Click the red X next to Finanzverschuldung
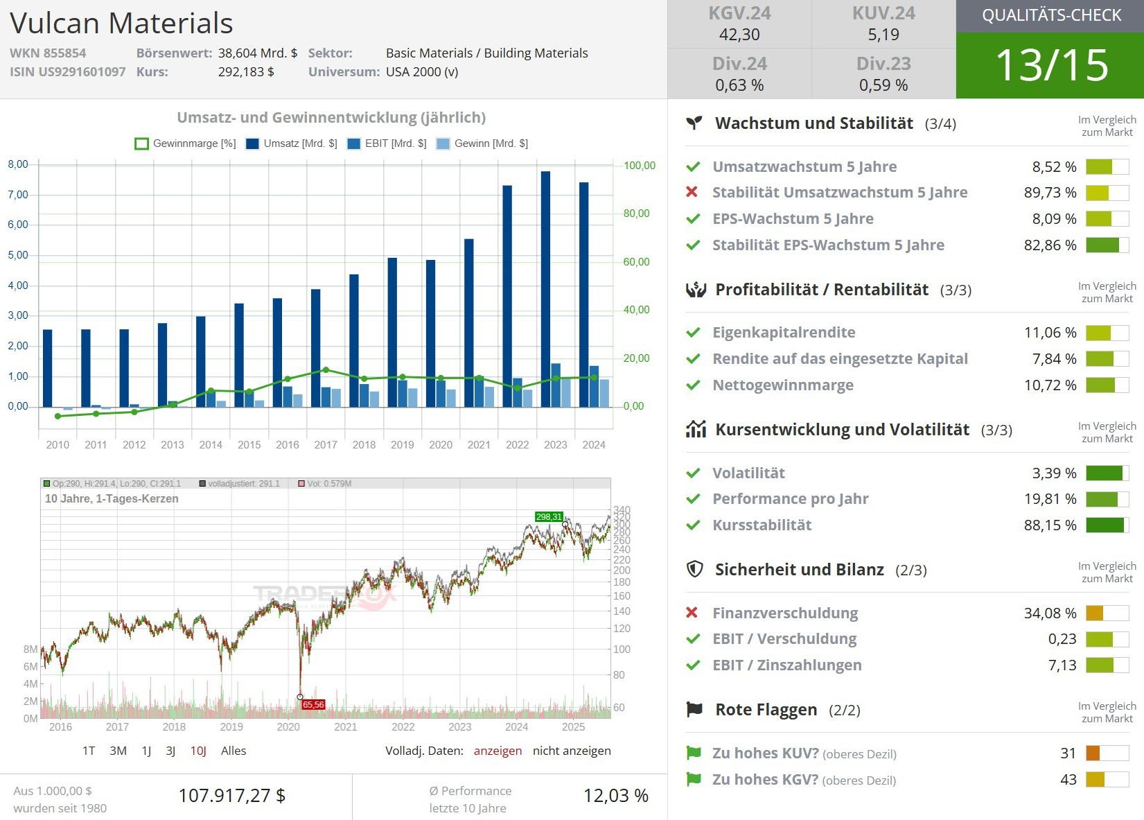This screenshot has height=820, width=1144. (692, 613)
